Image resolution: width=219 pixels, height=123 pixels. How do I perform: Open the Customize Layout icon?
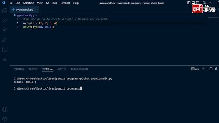tap(204, 3)
